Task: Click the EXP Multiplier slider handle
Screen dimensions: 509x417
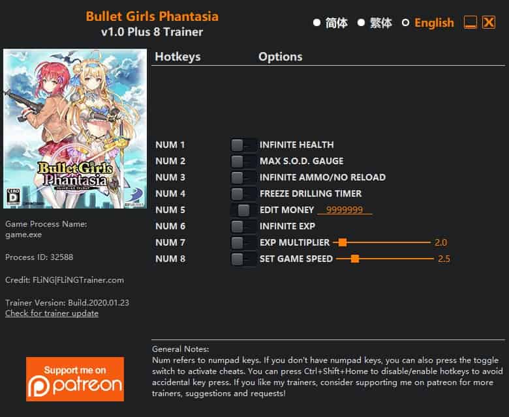Action: pyautogui.click(x=343, y=242)
